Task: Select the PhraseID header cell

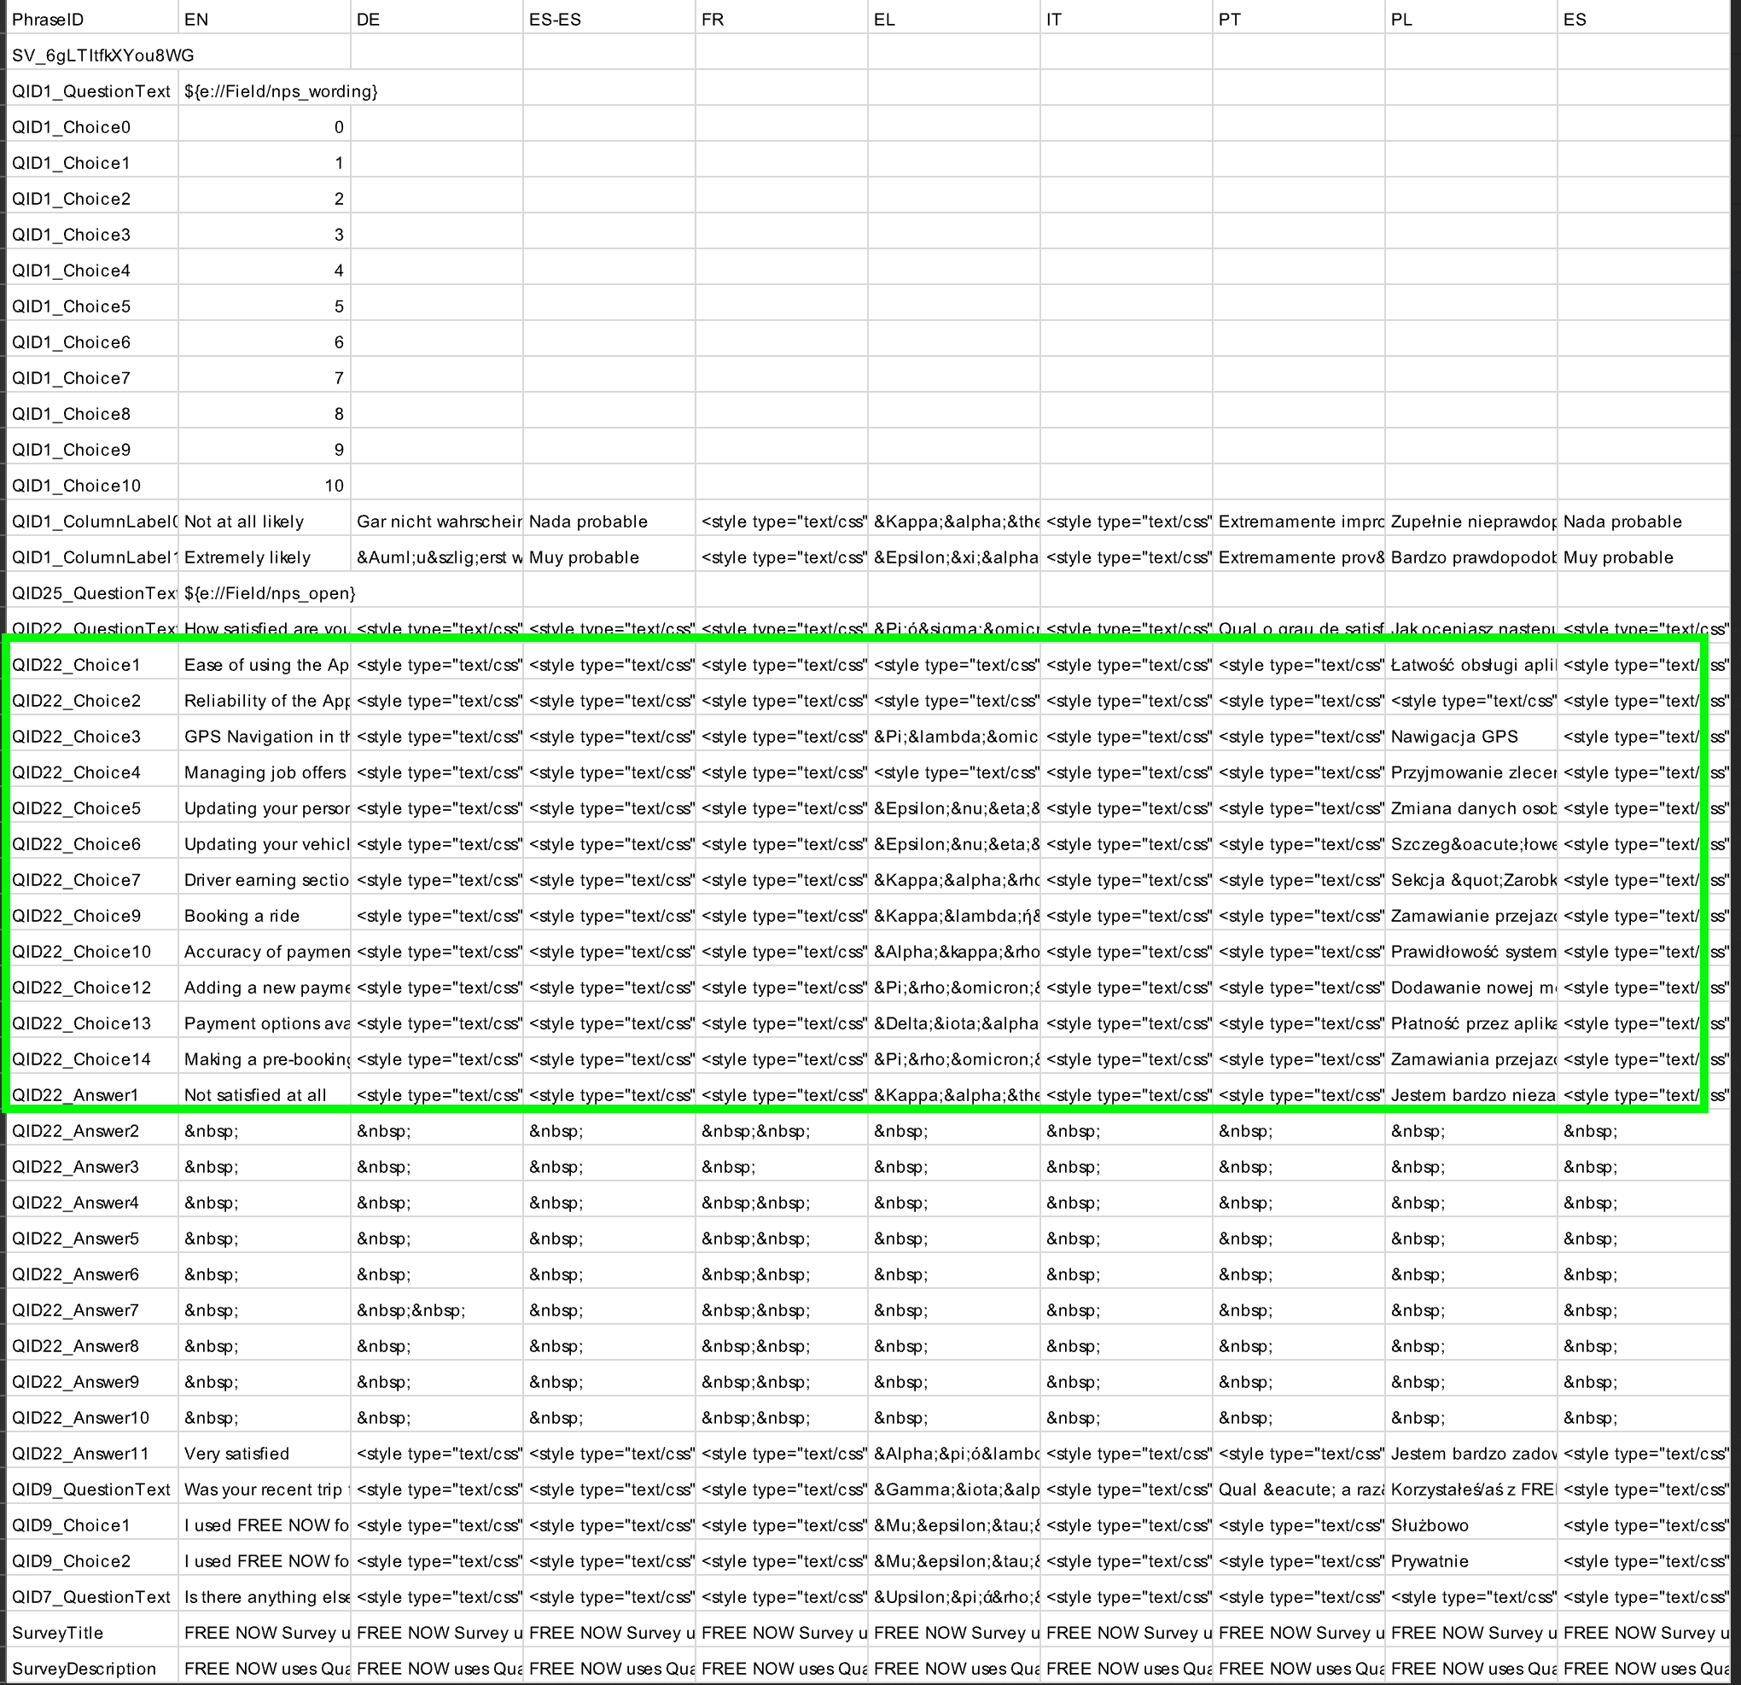Action: click(x=92, y=20)
